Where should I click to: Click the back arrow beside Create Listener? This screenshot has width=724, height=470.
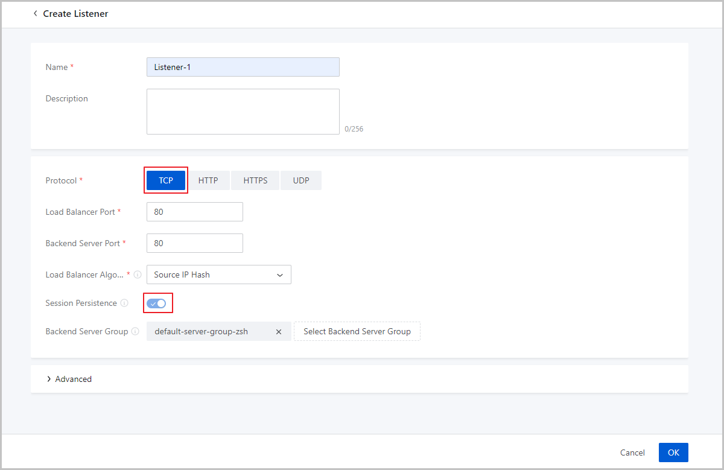click(x=35, y=13)
